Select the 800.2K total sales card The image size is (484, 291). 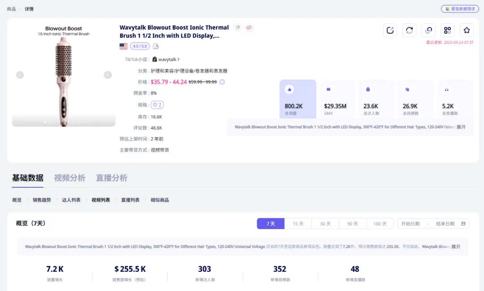point(298,99)
